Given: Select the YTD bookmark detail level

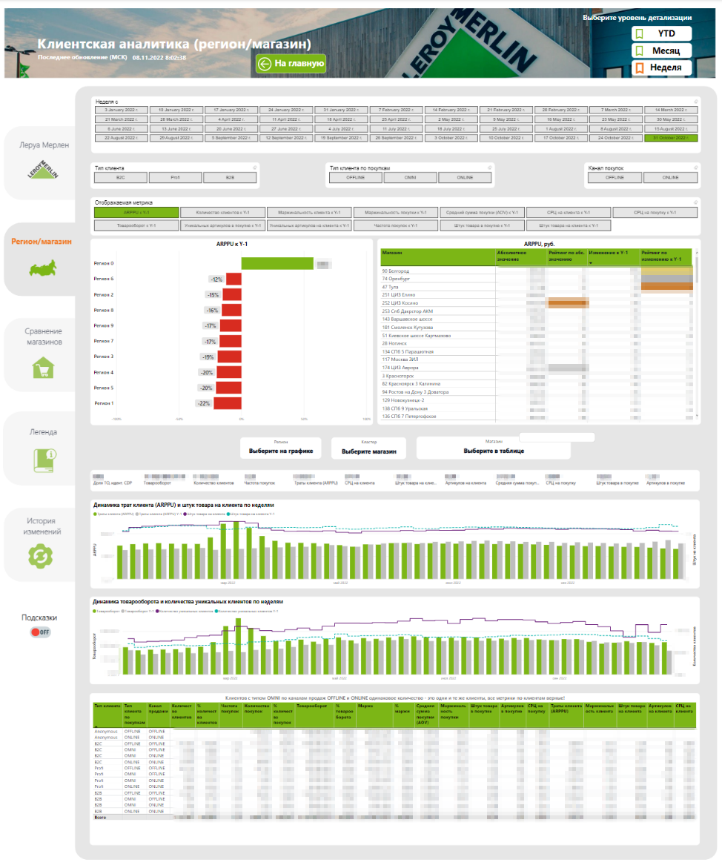Looking at the screenshot, I should pos(662,33).
